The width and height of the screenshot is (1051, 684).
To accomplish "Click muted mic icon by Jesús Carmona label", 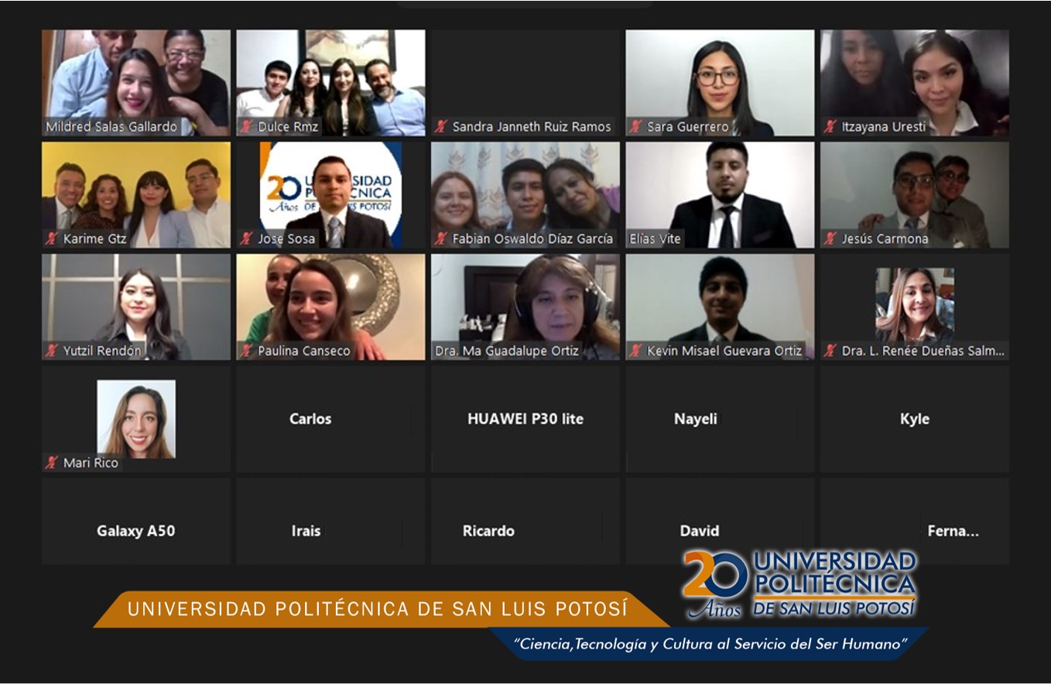I will [830, 239].
